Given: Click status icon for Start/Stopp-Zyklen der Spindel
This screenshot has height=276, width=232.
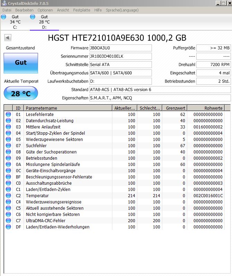Looking at the screenshot, I should 8,133.
